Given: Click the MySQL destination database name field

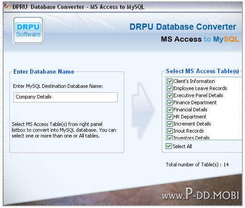Looking at the screenshot, I should tap(65, 97).
